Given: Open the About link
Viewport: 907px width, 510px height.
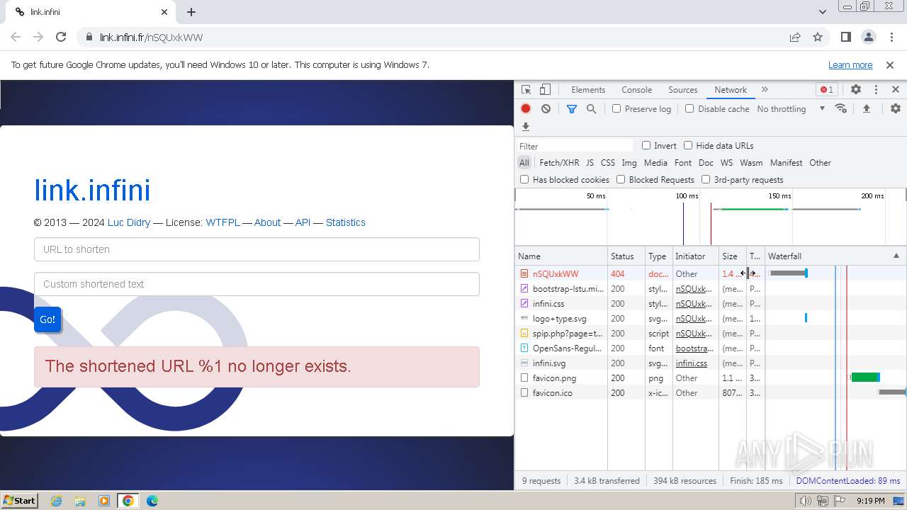Looking at the screenshot, I should point(267,222).
